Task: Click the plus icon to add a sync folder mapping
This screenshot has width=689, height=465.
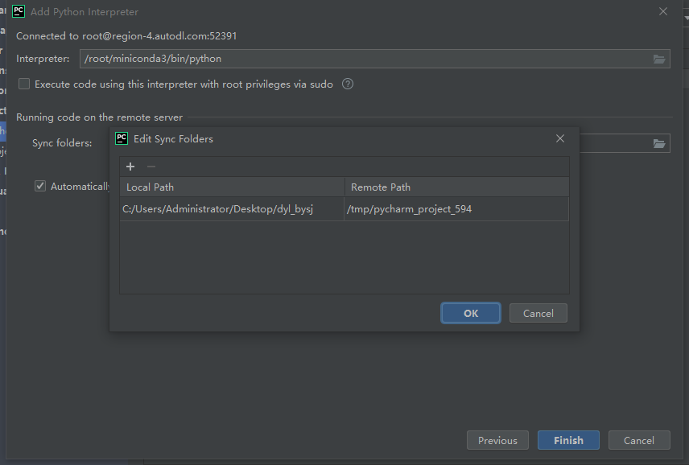Action: click(x=130, y=167)
